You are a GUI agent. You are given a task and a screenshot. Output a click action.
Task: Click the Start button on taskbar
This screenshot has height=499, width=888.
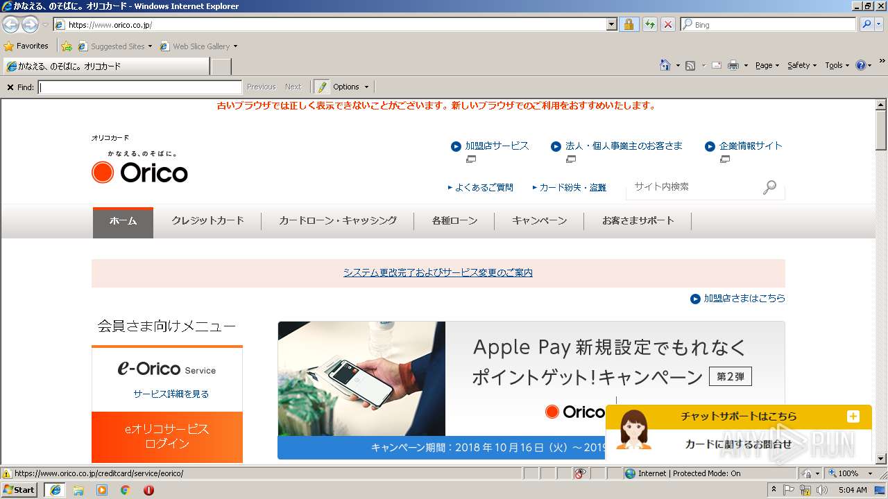(19, 490)
